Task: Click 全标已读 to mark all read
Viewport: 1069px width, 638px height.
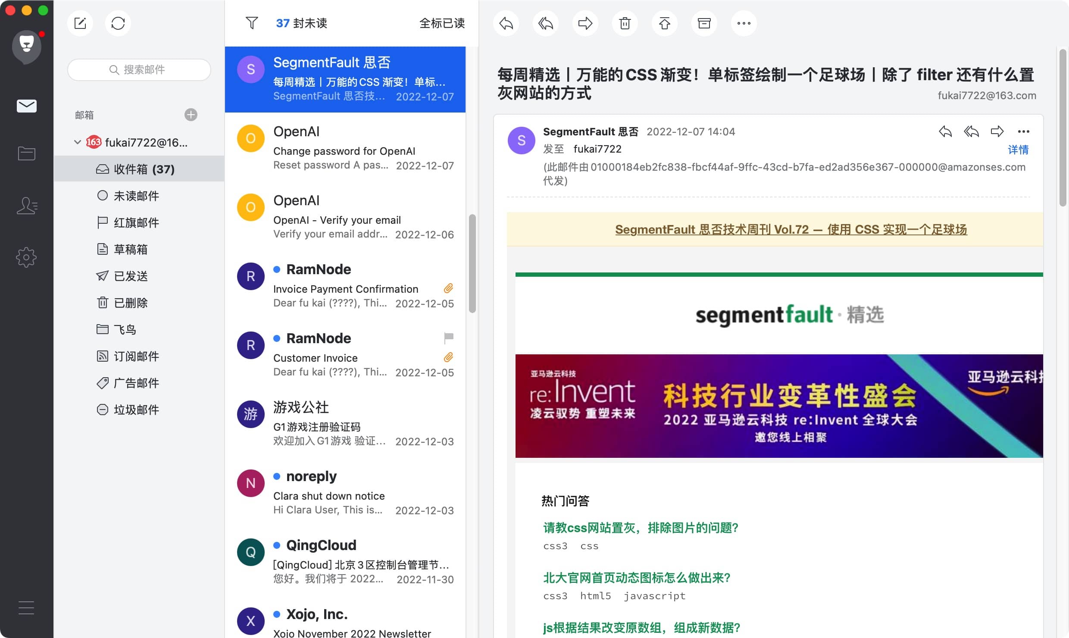Action: [x=442, y=23]
